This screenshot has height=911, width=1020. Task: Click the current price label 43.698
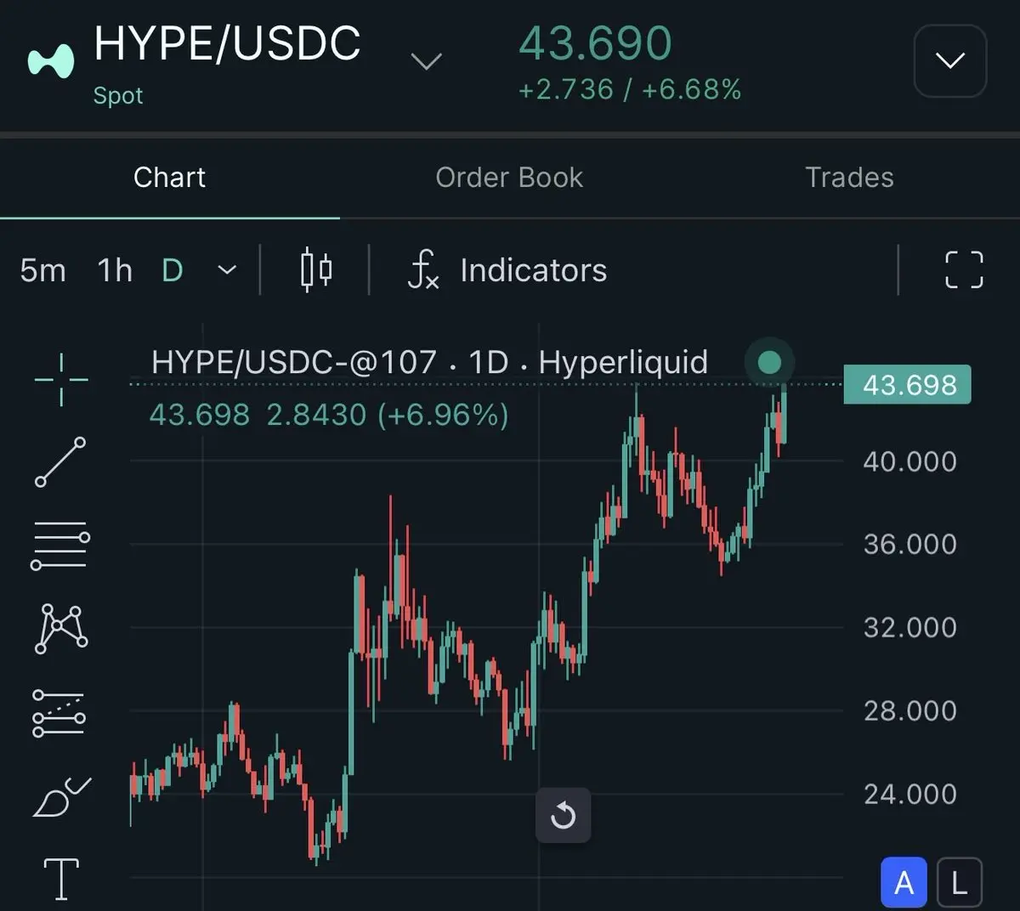(908, 385)
